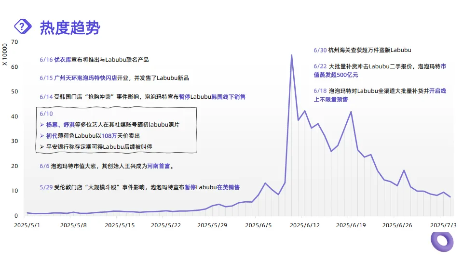Click the x-axis date 2025/5/8

click(x=73, y=225)
